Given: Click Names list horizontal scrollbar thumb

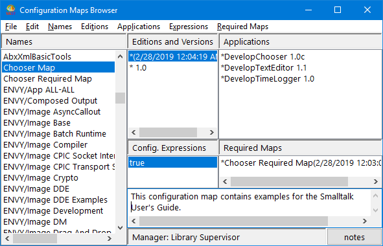Looking at the screenshot, I should 35,238.
